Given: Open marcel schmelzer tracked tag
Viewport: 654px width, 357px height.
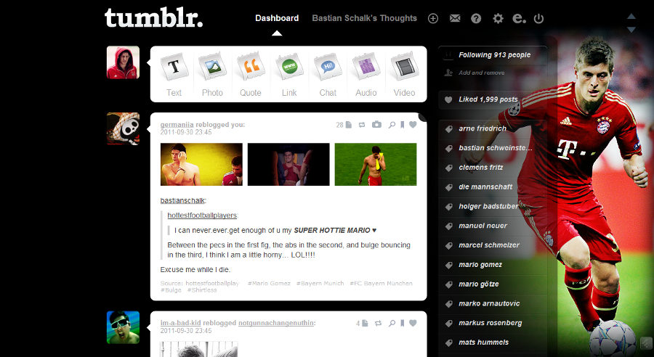Looking at the screenshot, I should pos(489,245).
